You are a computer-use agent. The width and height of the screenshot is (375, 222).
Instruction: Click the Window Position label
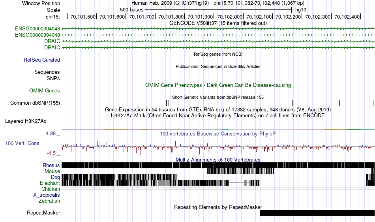(x=41, y=3)
